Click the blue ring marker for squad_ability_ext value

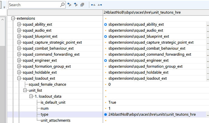click(x=106, y=25)
